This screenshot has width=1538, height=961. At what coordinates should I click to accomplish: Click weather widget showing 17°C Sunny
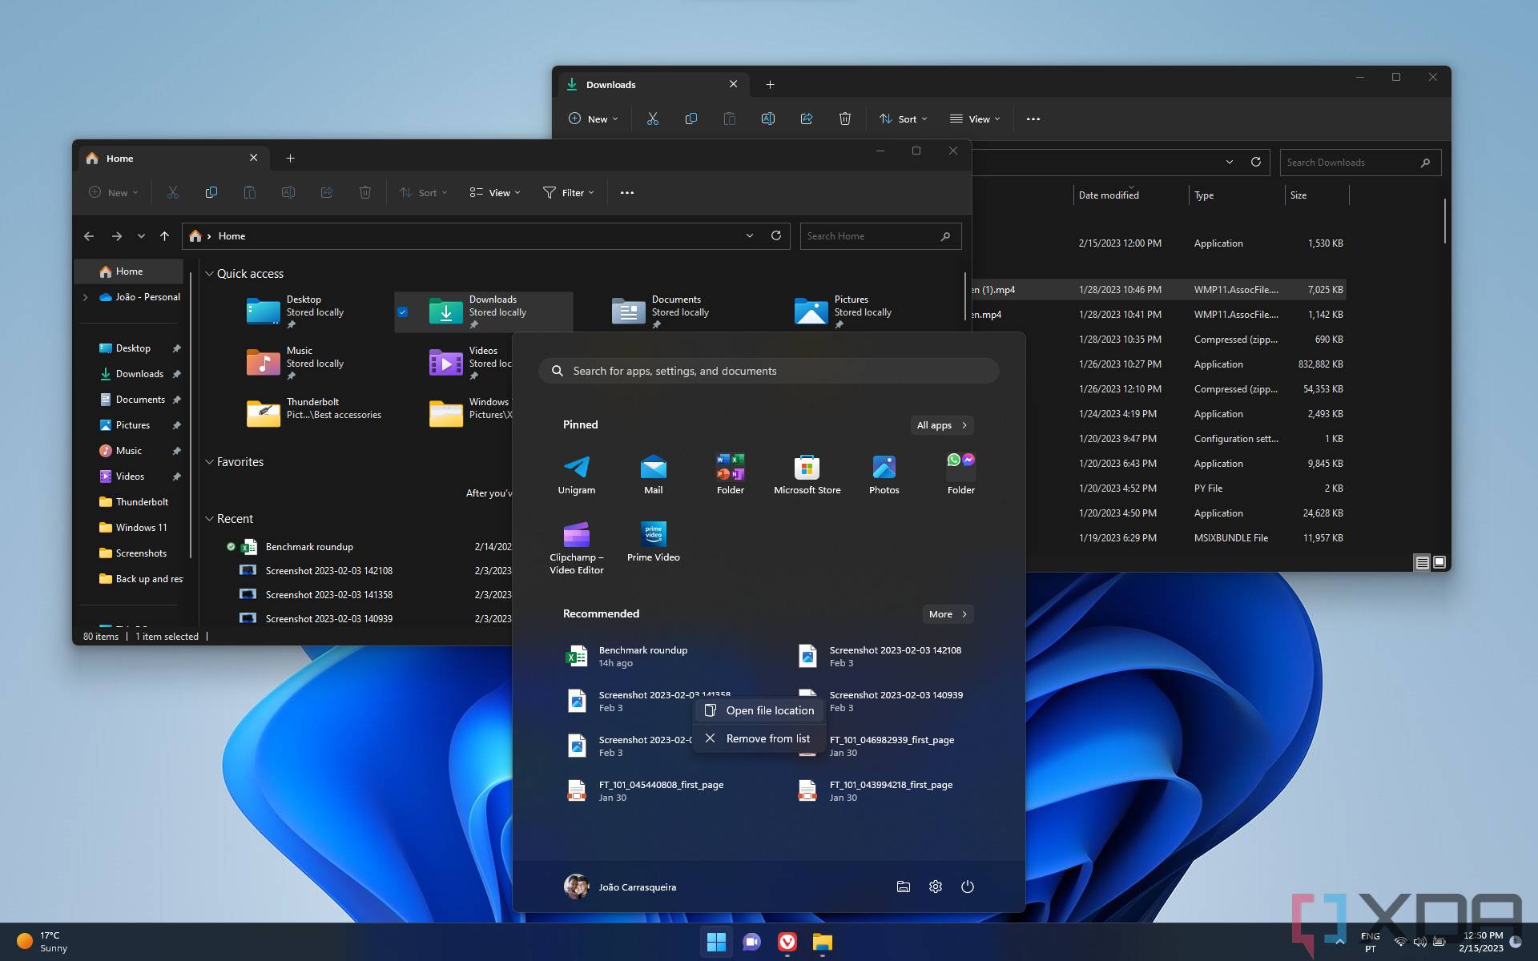43,942
